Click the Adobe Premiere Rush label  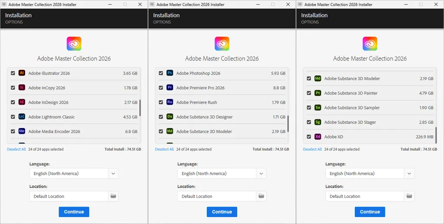[x=197, y=102]
